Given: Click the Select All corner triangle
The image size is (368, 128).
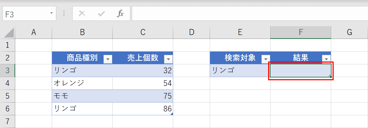Looking at the screenshot, I should [9, 33].
